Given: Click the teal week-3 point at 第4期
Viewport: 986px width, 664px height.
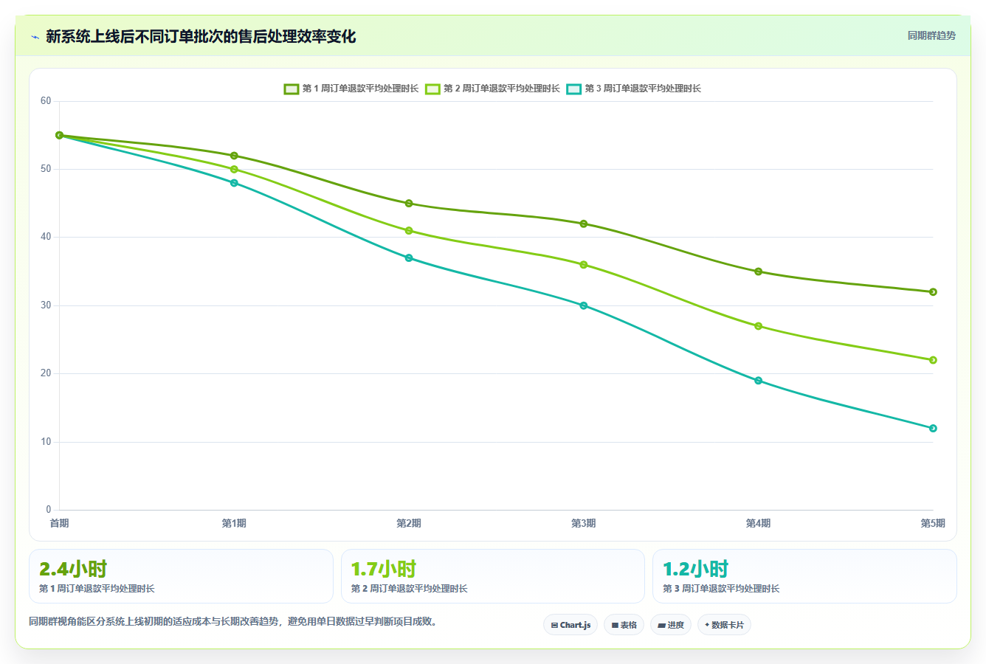Looking at the screenshot, I should [758, 381].
